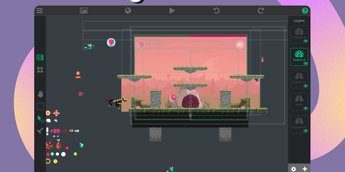The height and width of the screenshot is (172, 345).
Task: Select the left stone pillar in scene
Action: pyautogui.click(x=156, y=99)
